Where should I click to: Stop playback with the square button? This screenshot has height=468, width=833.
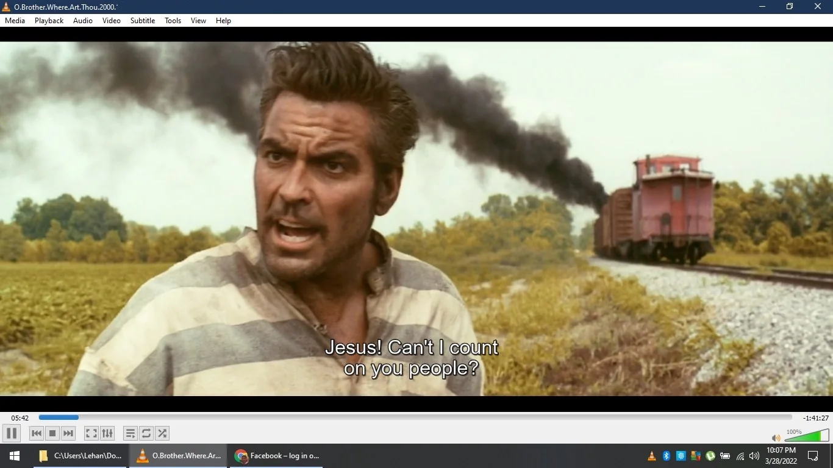52,433
